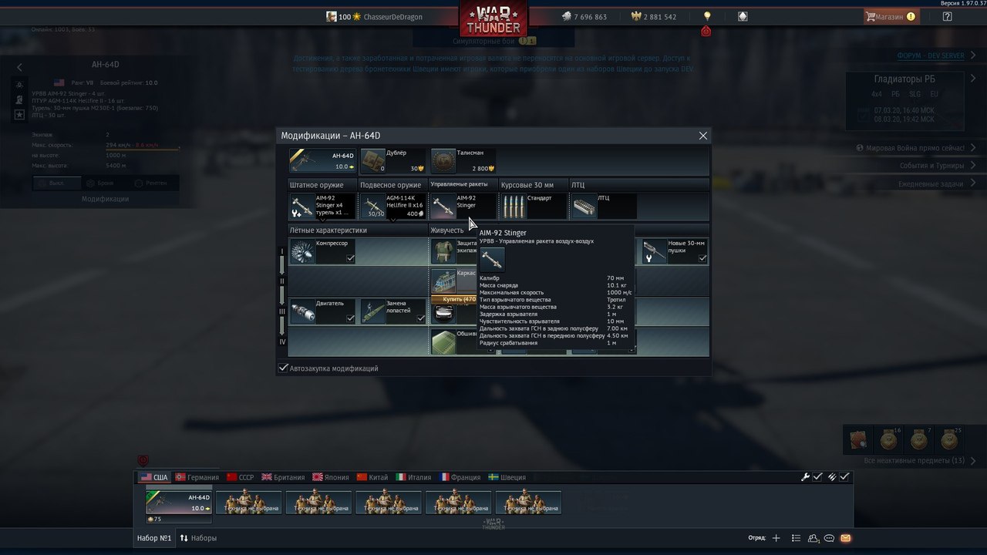Click the Каркас airframe modification icon
Image resolution: width=987 pixels, height=555 pixels.
pos(443,281)
